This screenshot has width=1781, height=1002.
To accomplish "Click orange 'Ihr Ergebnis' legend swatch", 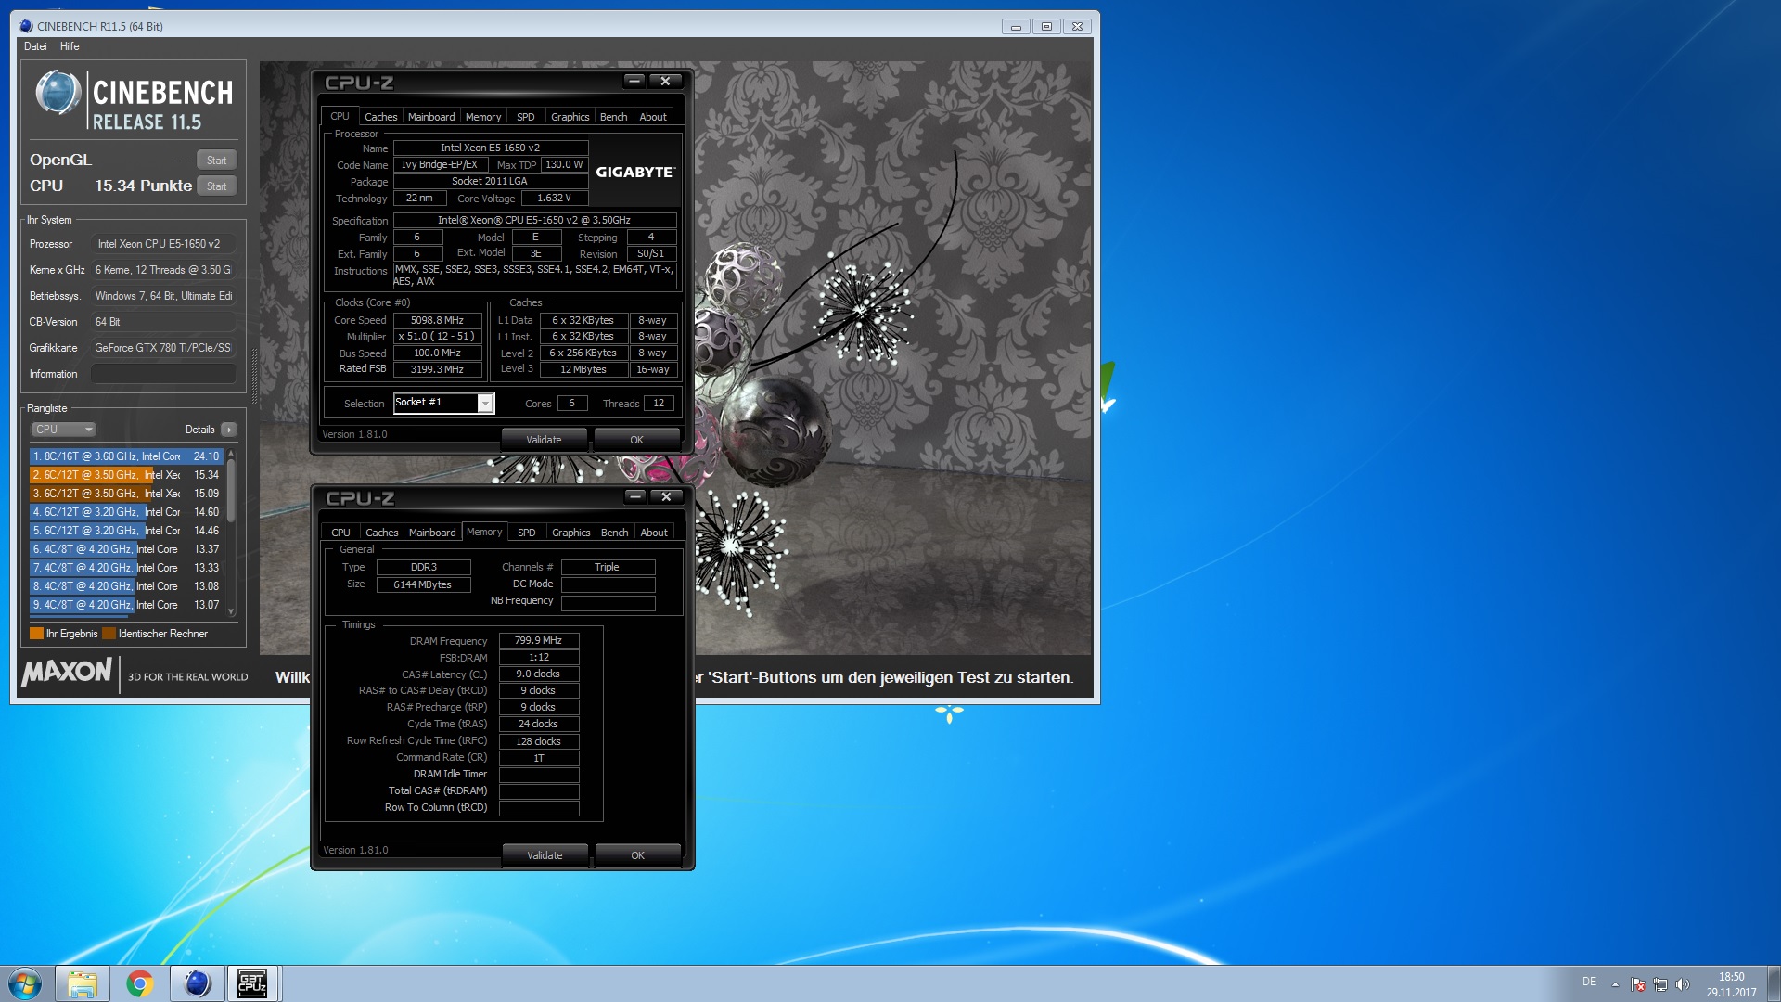I will coord(36,634).
